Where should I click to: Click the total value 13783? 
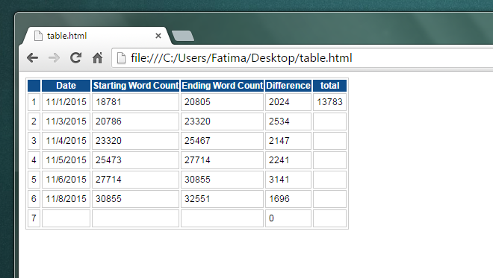[x=330, y=102]
